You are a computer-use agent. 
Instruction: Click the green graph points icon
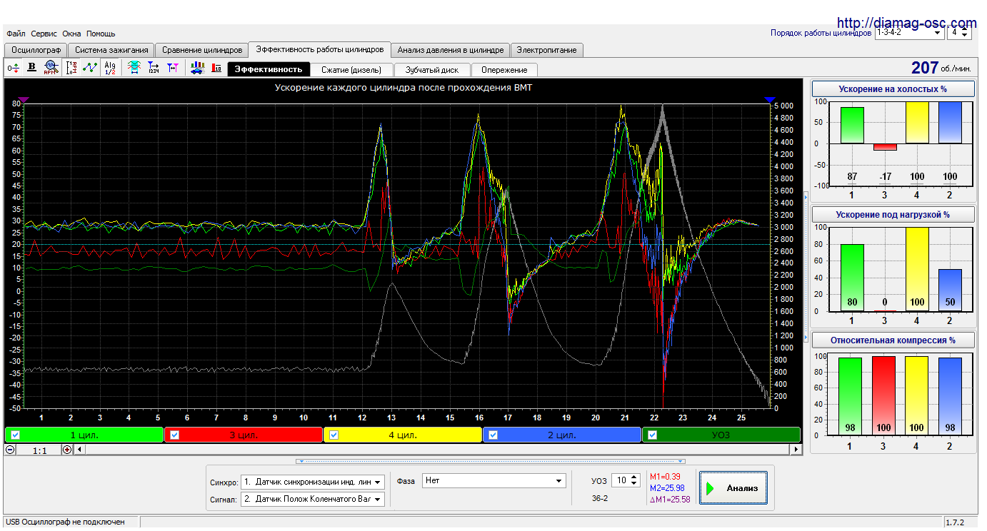90,68
